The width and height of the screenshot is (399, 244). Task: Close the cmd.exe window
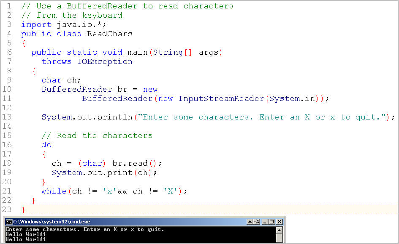point(280,222)
